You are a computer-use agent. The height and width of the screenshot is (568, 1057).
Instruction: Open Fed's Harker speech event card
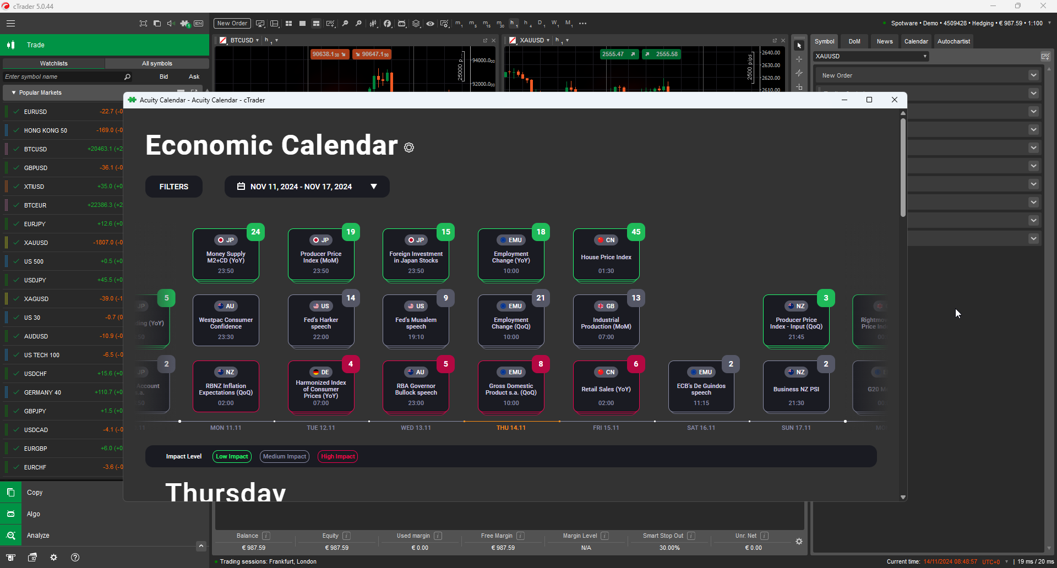pos(321,321)
